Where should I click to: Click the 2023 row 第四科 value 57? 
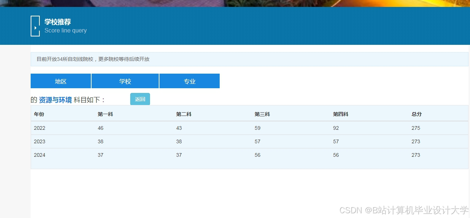[x=336, y=141]
